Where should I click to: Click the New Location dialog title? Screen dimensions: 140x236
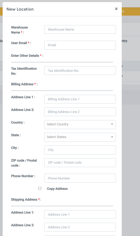[20, 9]
